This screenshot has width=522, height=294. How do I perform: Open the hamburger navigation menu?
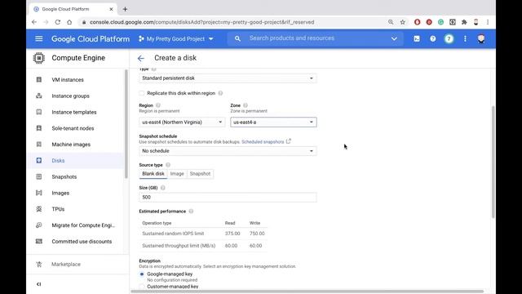click(39, 38)
